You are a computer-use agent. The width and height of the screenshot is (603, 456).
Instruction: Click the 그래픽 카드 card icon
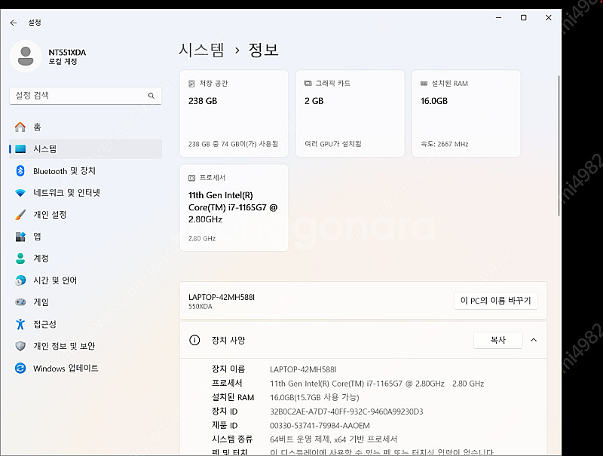point(308,83)
